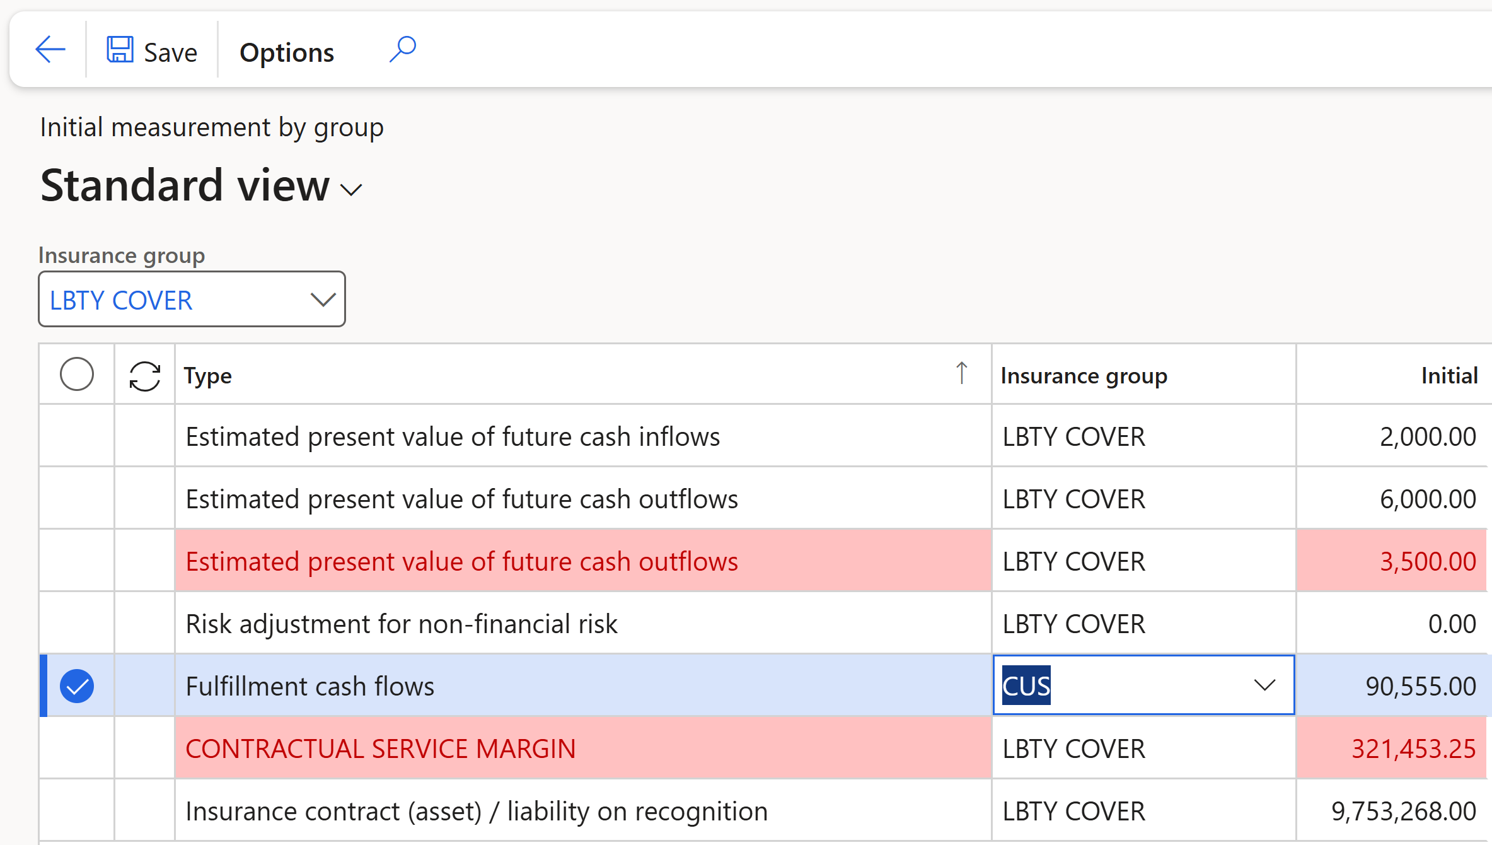The image size is (1492, 845).
Task: Click the Initial column header
Action: tap(1449, 375)
